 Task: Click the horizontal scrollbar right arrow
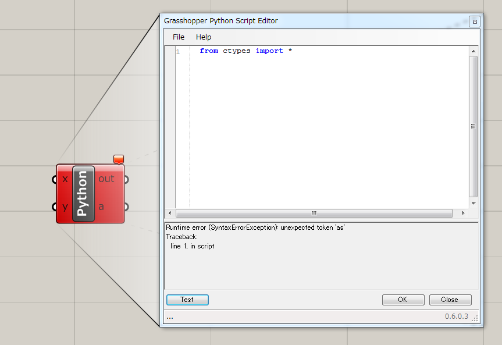click(x=464, y=213)
